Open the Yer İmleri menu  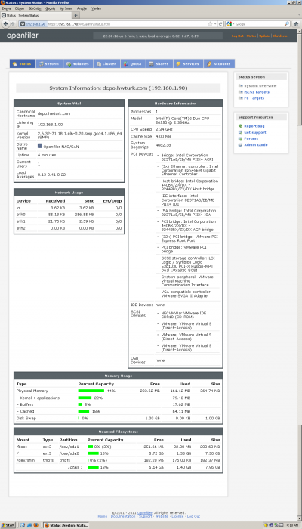click(x=66, y=8)
